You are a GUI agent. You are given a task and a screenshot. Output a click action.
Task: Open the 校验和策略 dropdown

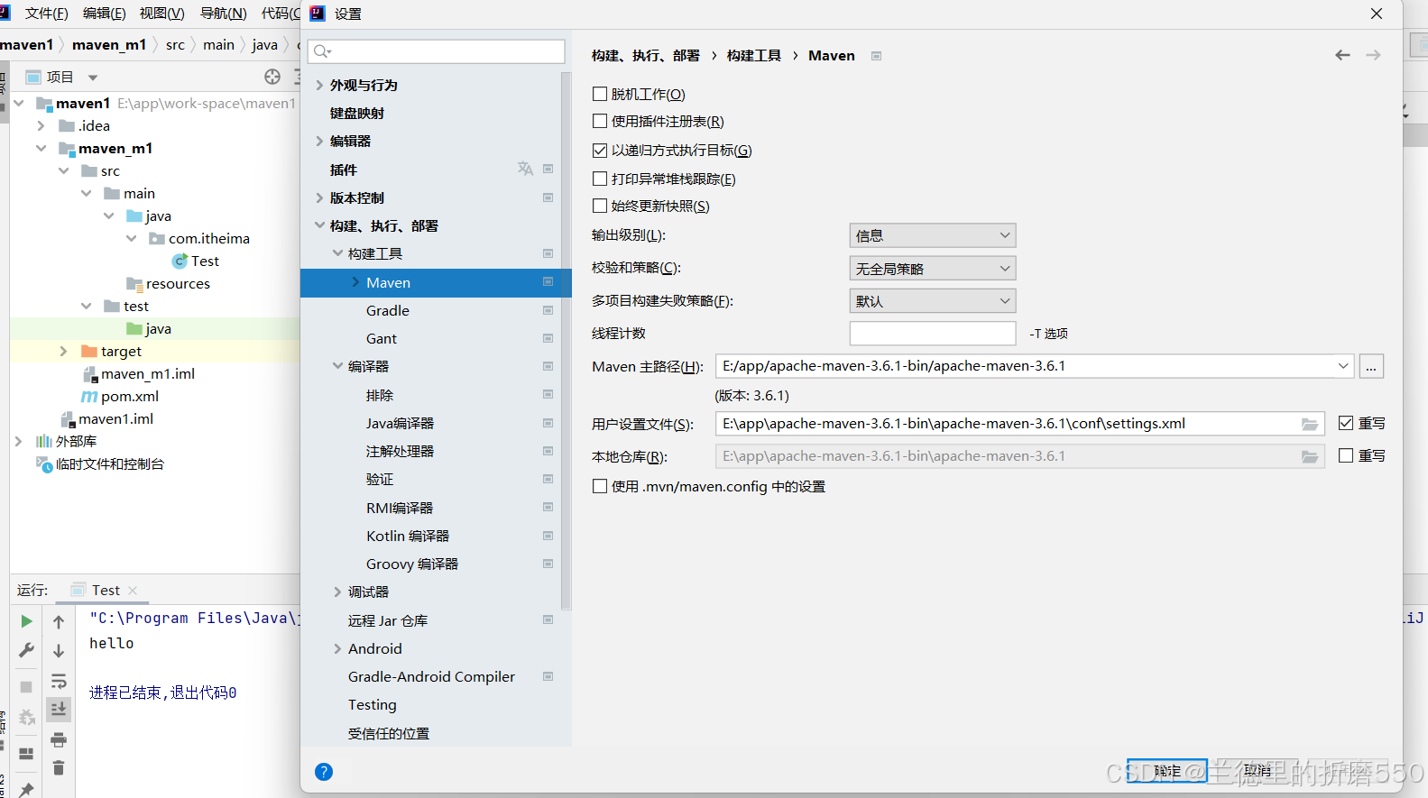pos(933,268)
